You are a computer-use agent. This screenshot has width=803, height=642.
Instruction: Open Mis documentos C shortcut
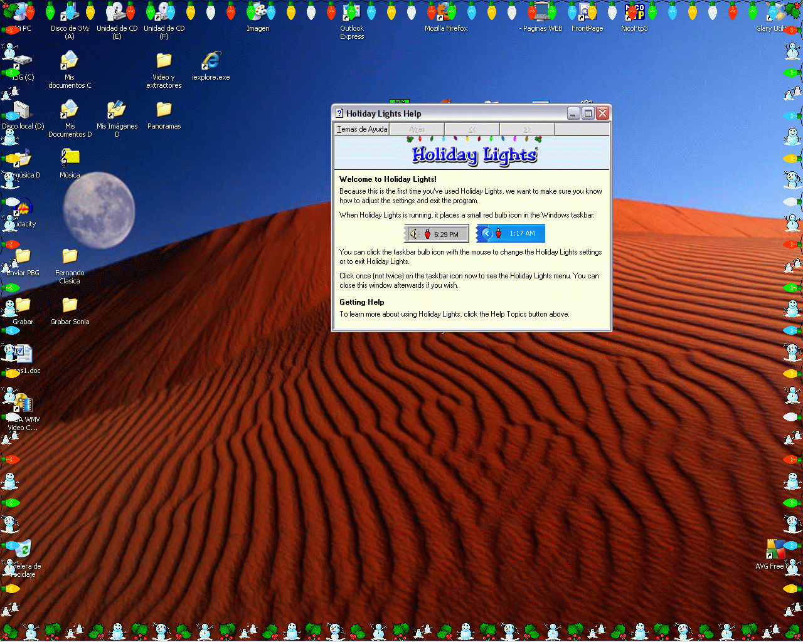pyautogui.click(x=70, y=60)
